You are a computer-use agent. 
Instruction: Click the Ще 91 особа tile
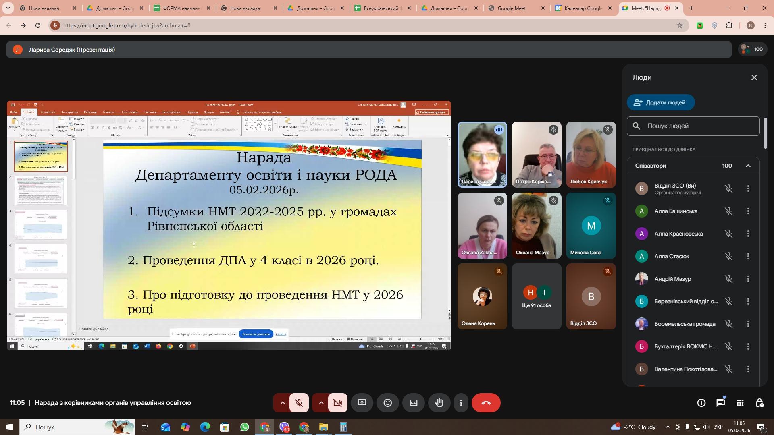[536, 297]
